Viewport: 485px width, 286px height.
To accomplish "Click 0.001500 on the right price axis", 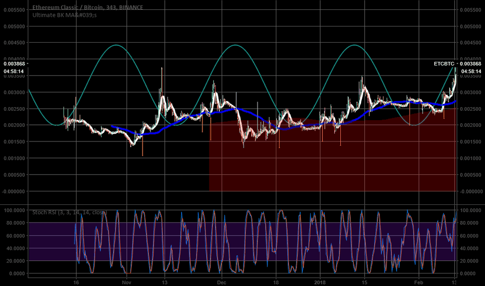I will [471, 142].
